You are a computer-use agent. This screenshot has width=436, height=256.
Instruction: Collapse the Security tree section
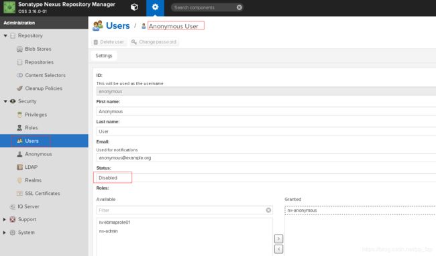pyautogui.click(x=5, y=101)
